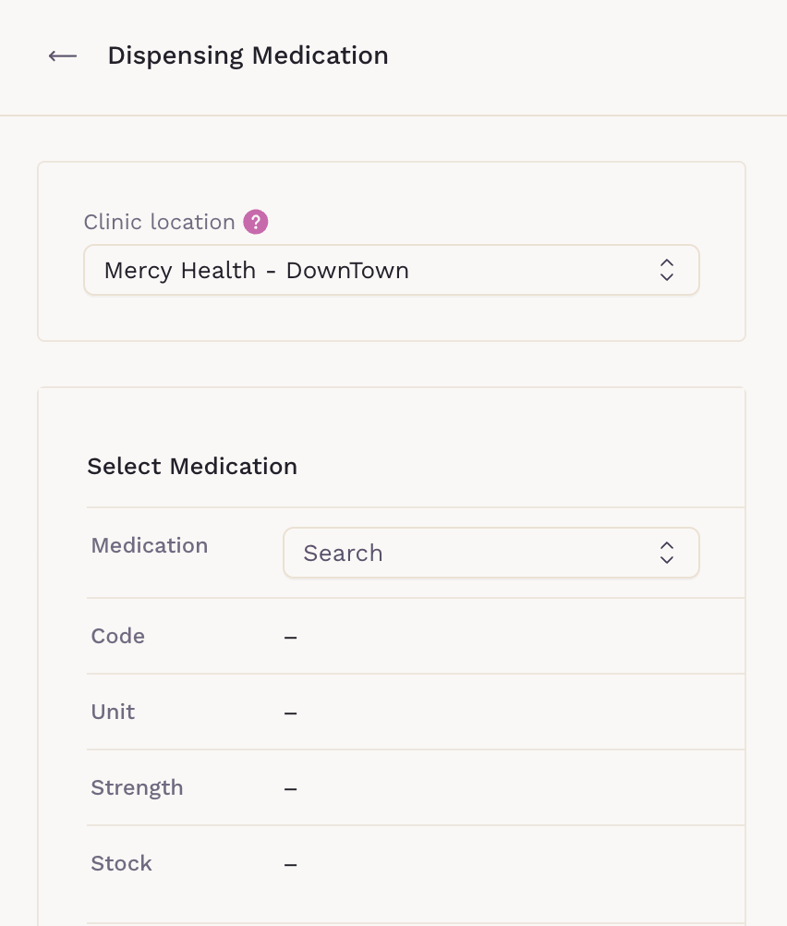
Task: Click the dash value beside Stock
Action: pos(290,864)
